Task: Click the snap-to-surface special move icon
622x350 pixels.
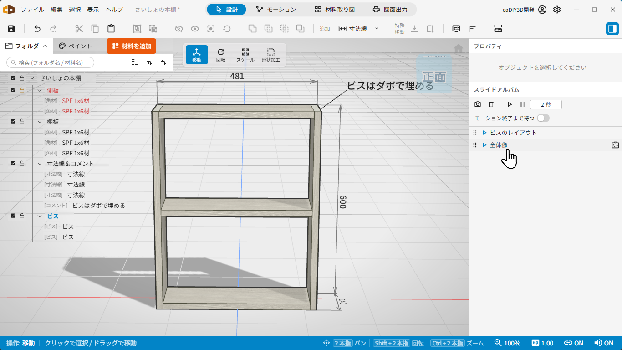Action: 430,29
